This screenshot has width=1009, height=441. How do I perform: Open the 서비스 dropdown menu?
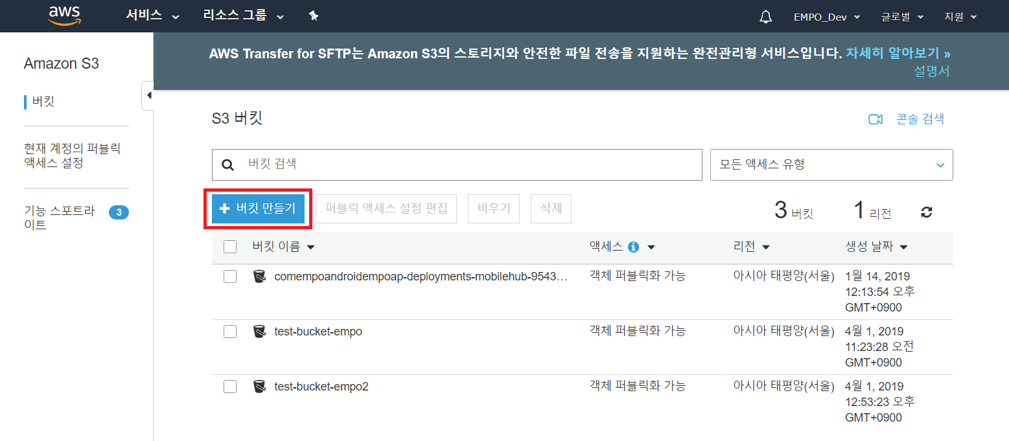tap(152, 16)
